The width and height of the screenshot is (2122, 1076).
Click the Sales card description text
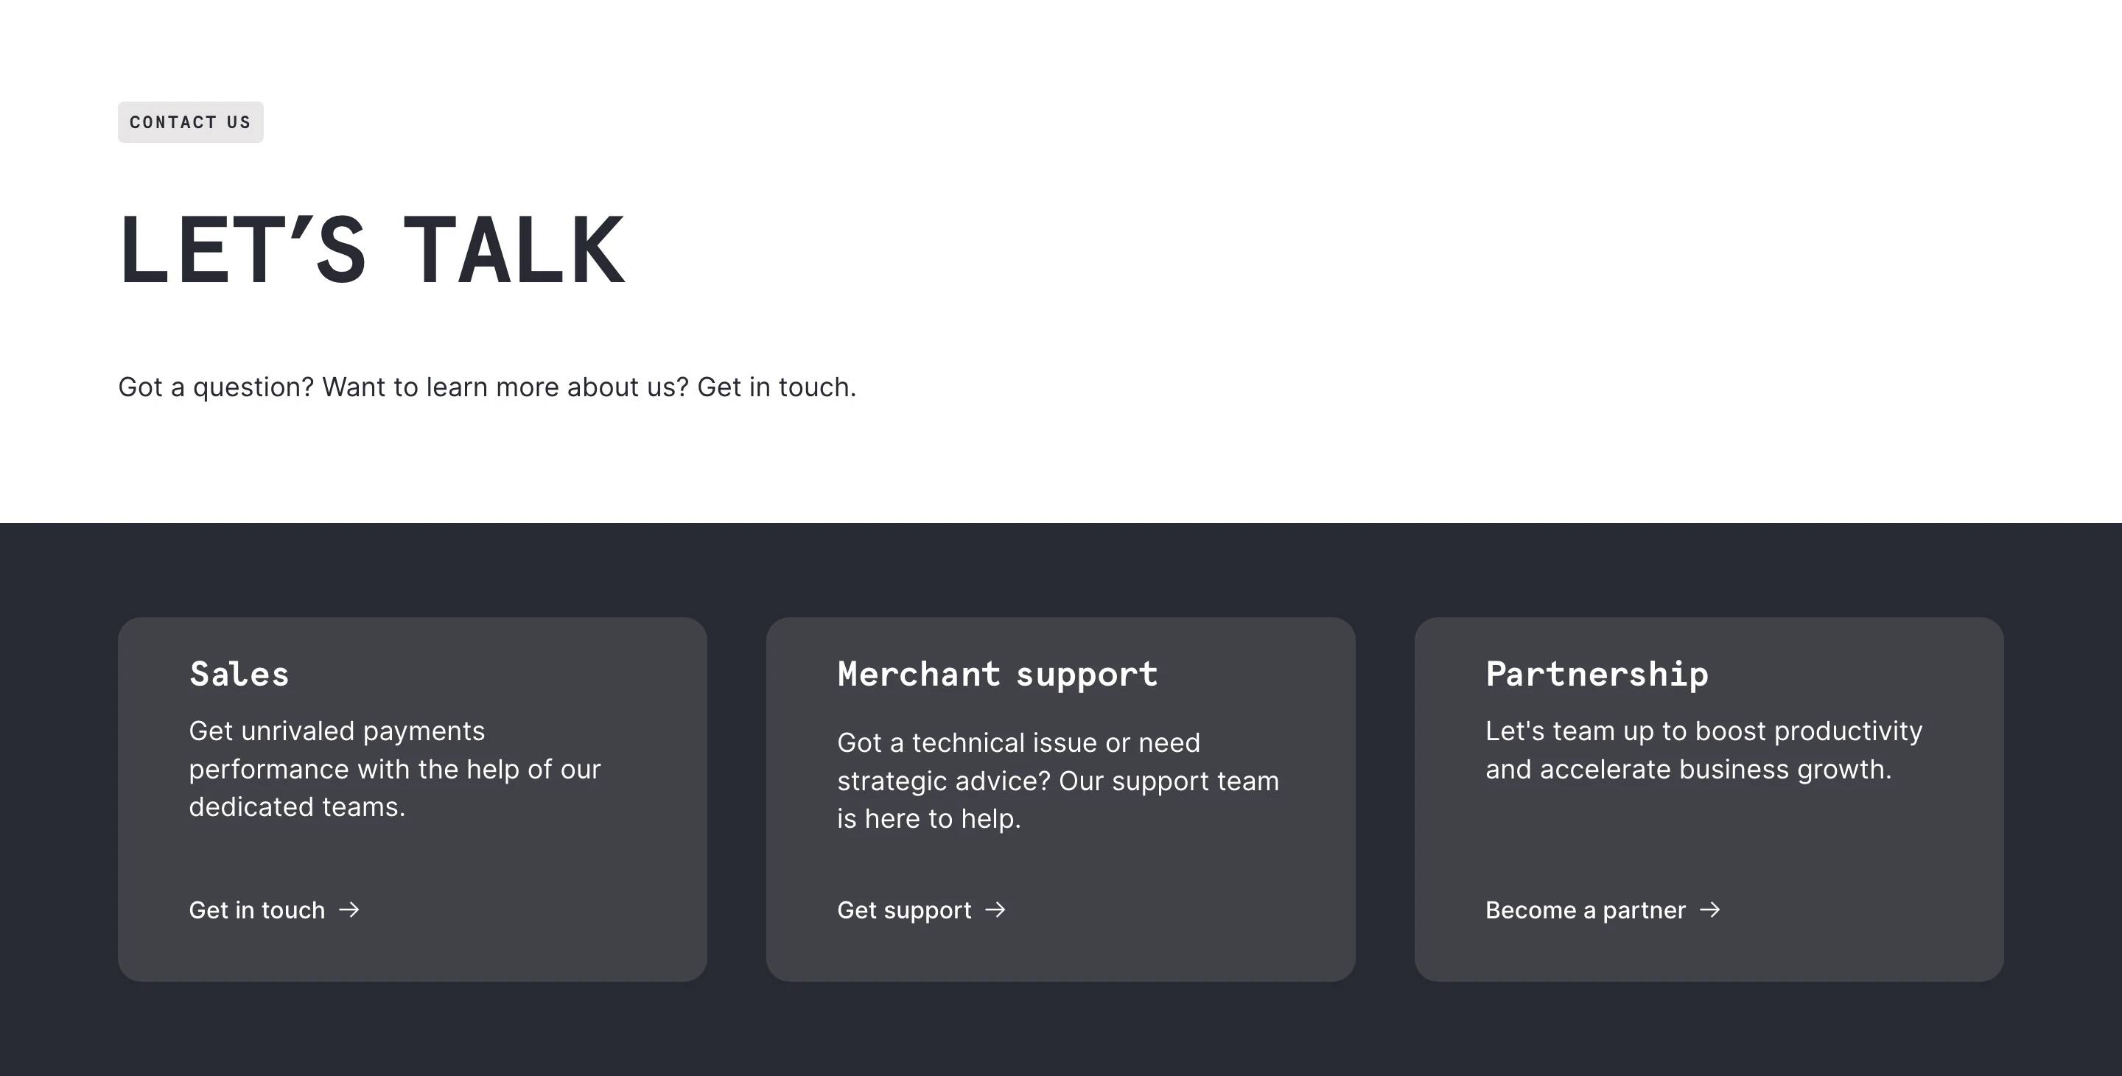(395, 769)
